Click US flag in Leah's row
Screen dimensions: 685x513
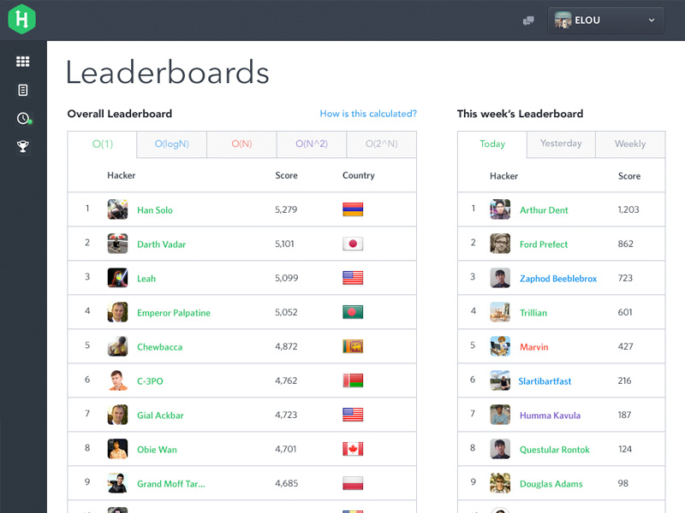[x=353, y=277]
